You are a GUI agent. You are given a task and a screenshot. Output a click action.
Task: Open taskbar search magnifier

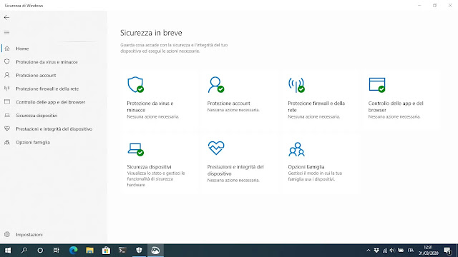24,251
